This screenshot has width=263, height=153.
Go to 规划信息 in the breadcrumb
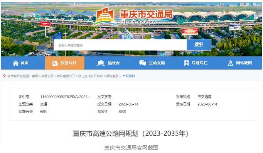tap(112, 76)
